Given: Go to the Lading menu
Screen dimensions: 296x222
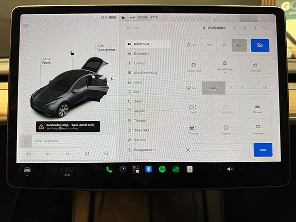Looking at the screenshot, I should 136,63.
